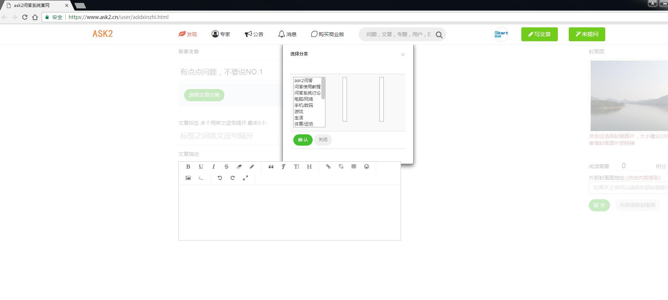The width and height of the screenshot is (668, 300).
Task: Choose 游戏 from the category list
Action: click(x=299, y=112)
